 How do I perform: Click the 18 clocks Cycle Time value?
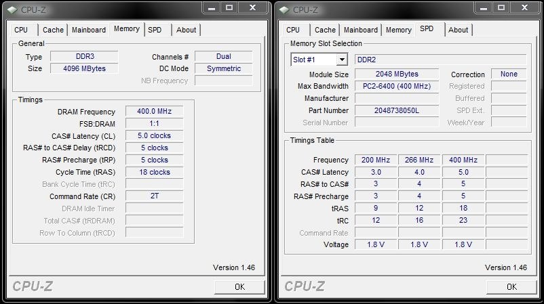pyautogui.click(x=154, y=172)
